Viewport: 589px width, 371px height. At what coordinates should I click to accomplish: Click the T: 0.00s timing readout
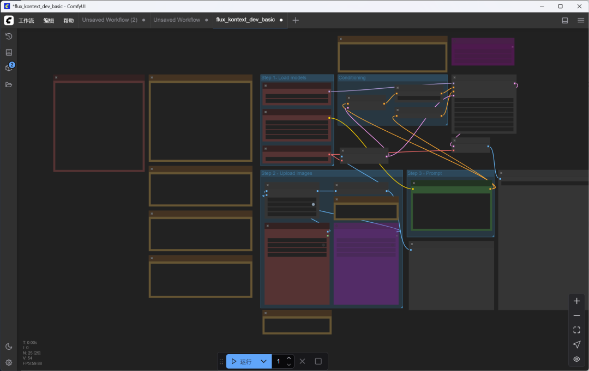pos(29,343)
